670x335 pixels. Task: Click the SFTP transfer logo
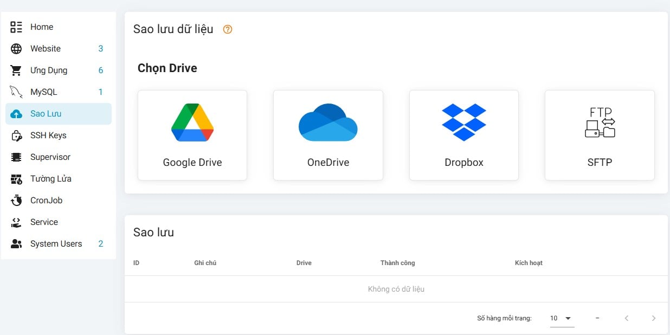600,123
